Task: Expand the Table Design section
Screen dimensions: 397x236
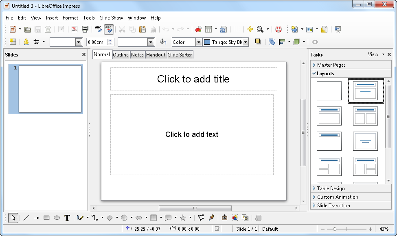Action: (351, 188)
